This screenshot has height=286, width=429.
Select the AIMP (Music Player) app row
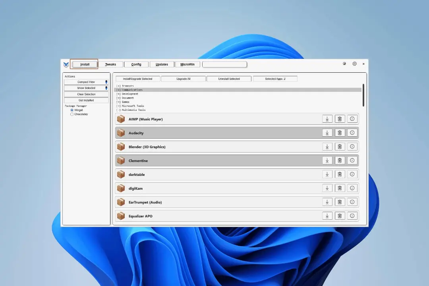click(x=237, y=119)
